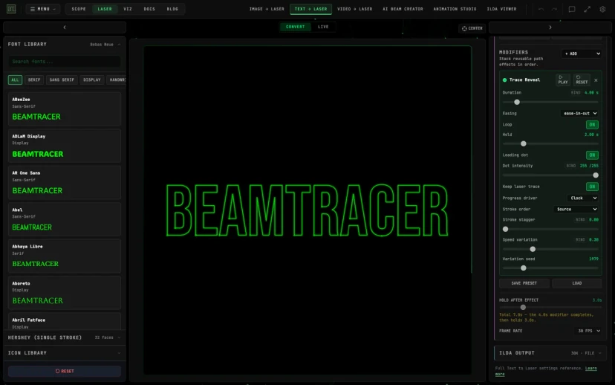Click the undo arrow icon
The height and width of the screenshot is (385, 615).
coord(541,9)
